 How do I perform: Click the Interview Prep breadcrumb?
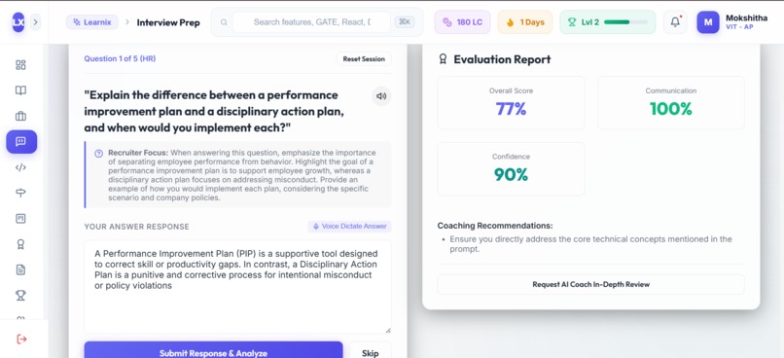[x=168, y=22]
